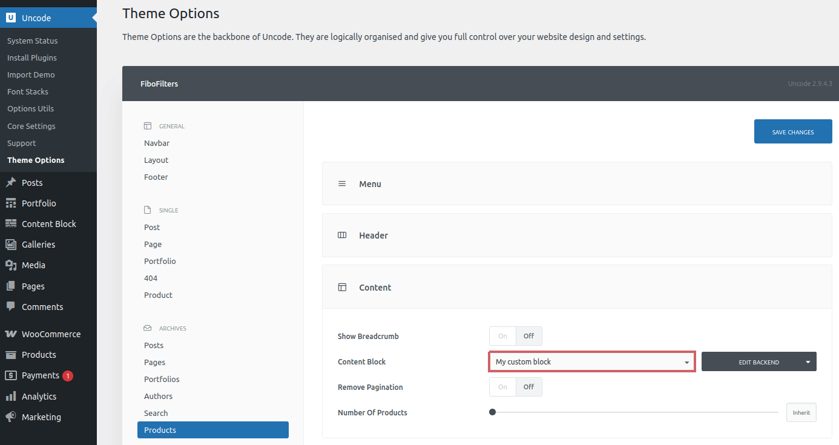Image resolution: width=839 pixels, height=445 pixels.
Task: Click the columns icon next to Header
Action: pos(342,235)
